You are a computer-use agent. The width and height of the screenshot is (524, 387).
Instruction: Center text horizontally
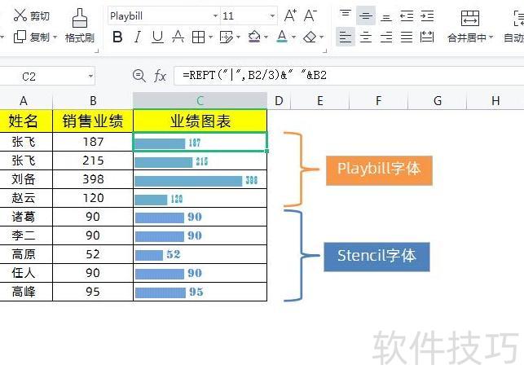pyautogui.click(x=366, y=37)
